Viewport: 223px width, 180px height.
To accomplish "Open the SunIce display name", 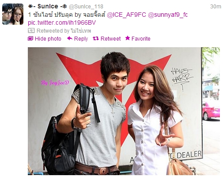I will click(48, 6).
